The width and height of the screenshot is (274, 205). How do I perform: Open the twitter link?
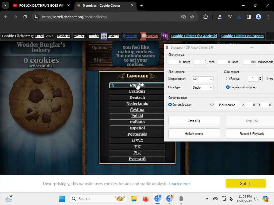point(79,36)
